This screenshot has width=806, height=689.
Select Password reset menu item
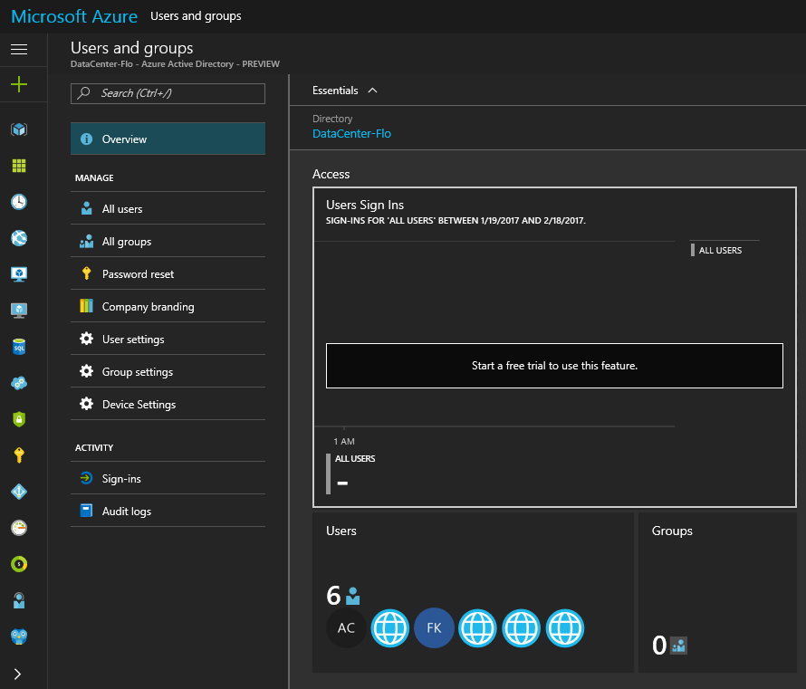tap(138, 274)
